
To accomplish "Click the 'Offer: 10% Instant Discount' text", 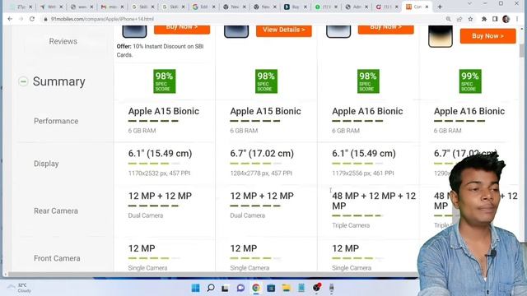I will pos(160,50).
